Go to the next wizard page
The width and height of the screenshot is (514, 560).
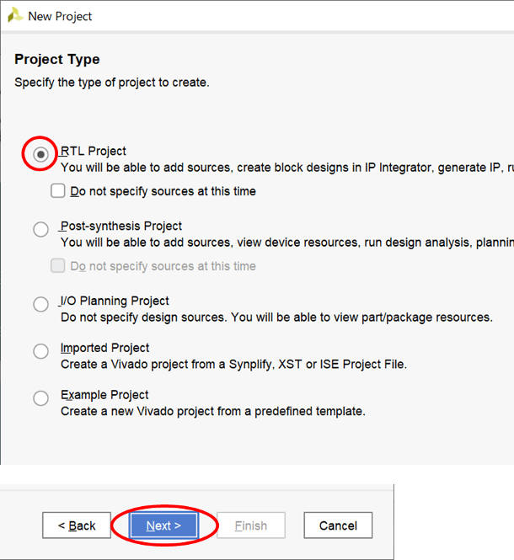(x=163, y=525)
